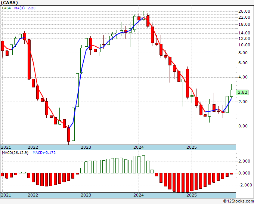The height and width of the screenshot is (204, 254).
Task: Click the 6.00 price axis label
Action: [x=243, y=63]
